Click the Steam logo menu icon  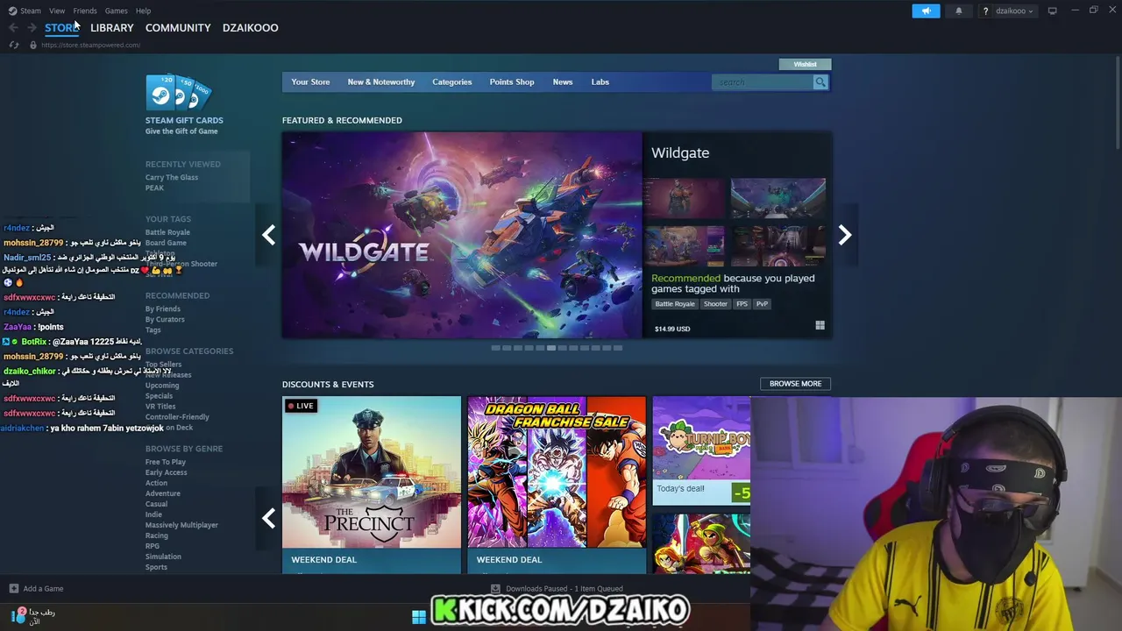pos(12,11)
